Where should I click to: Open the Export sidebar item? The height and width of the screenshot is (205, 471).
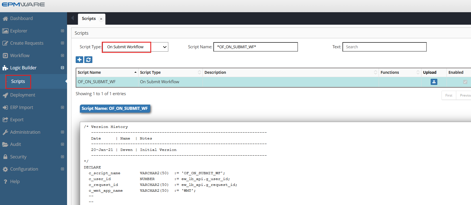point(17,120)
